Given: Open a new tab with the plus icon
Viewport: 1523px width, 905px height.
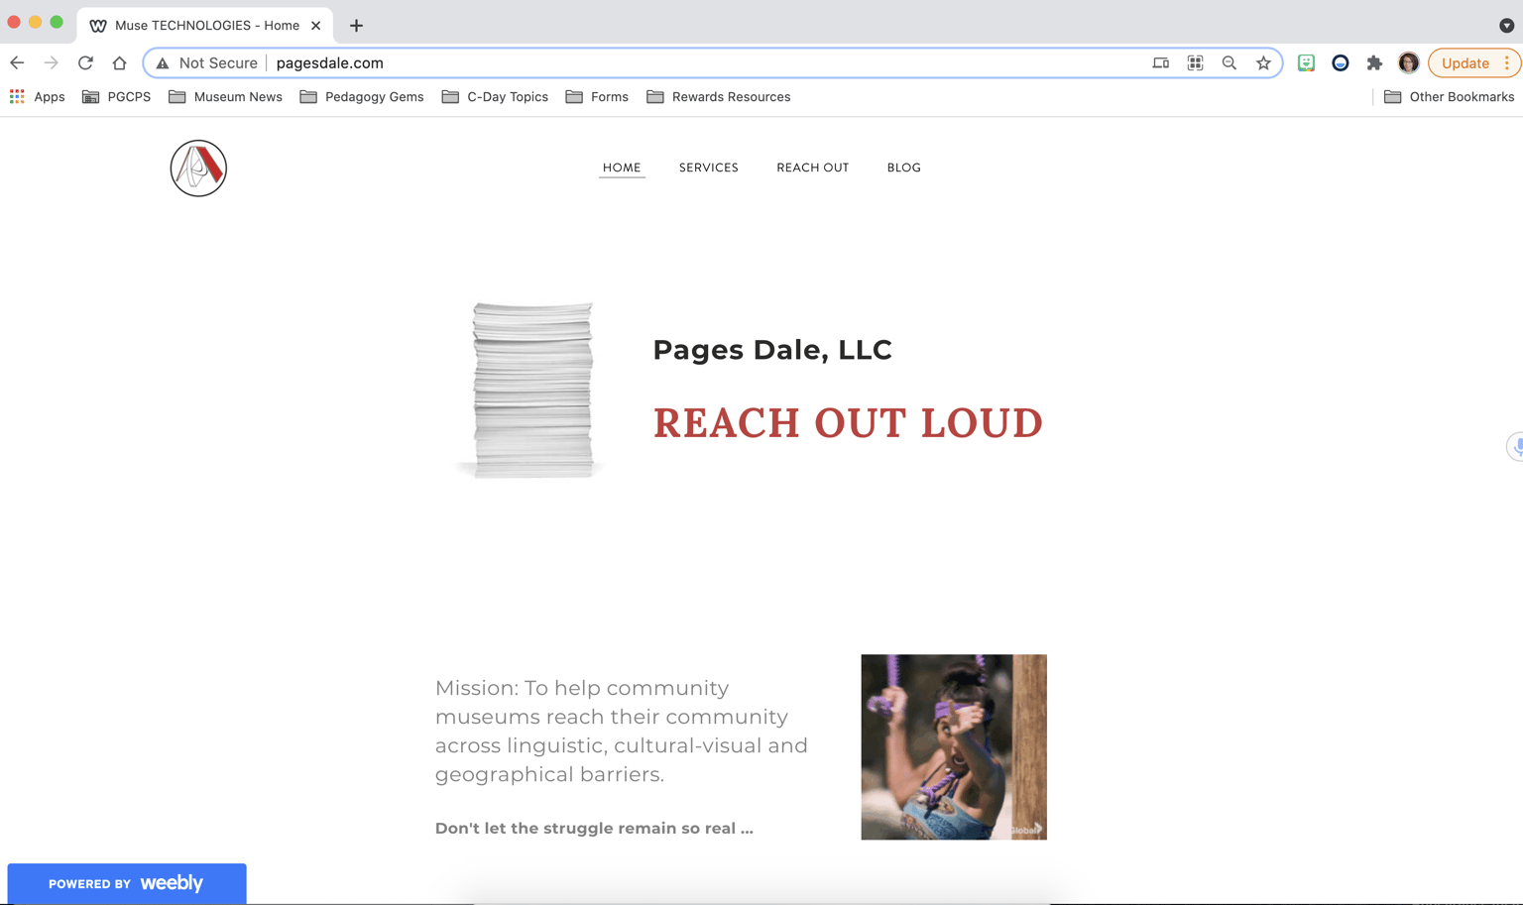Looking at the screenshot, I should click(356, 26).
